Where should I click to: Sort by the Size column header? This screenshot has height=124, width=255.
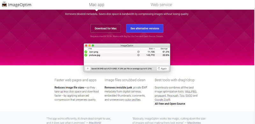coord(152,49)
